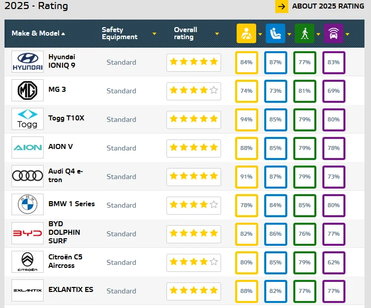
Task: Click the Standard equipment label for EXLANTIX ES
Action: point(121,291)
